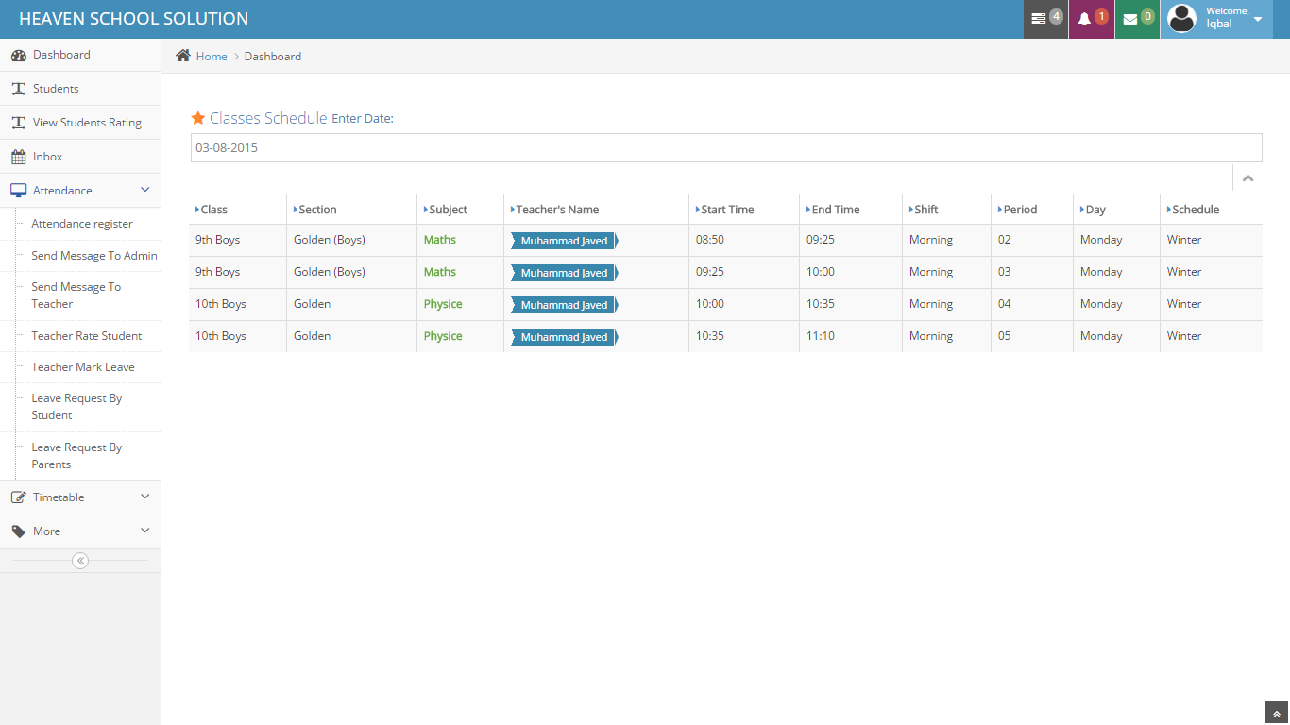This screenshot has height=725, width=1290.
Task: Open Students in the sidebar
Action: [x=56, y=89]
